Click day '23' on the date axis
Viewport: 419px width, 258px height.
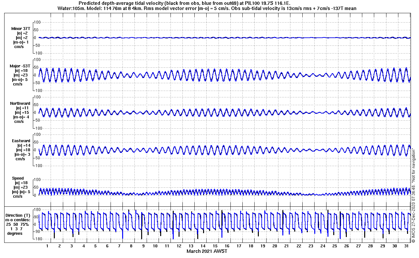tap(311, 246)
